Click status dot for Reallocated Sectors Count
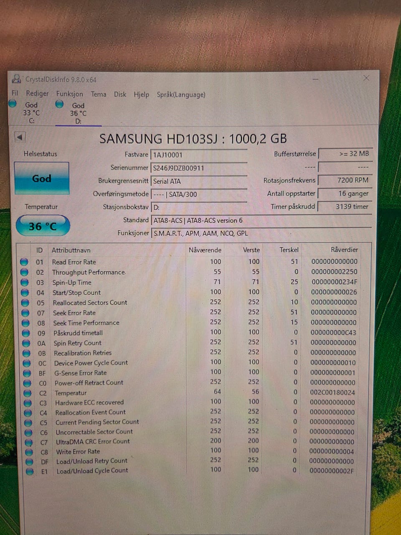This screenshot has width=401, height=535. point(25,303)
